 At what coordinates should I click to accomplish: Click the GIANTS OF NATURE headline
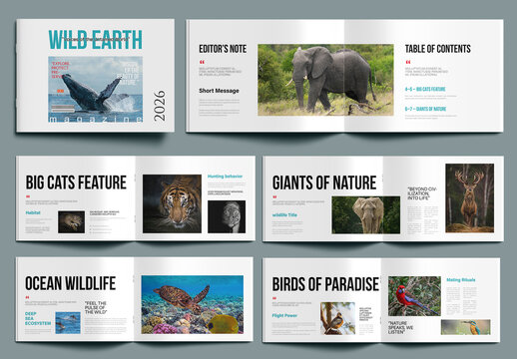[324, 182]
